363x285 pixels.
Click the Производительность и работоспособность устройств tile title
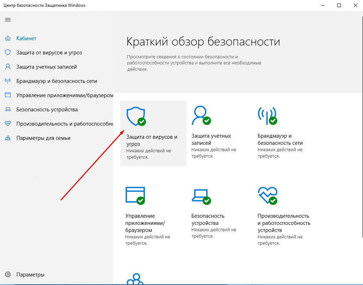click(284, 223)
